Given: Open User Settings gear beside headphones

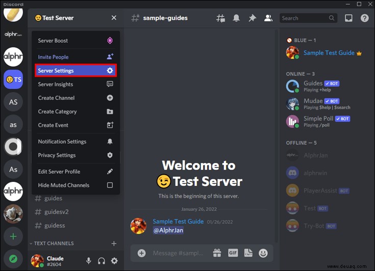Looking at the screenshot, I should pyautogui.click(x=114, y=261).
